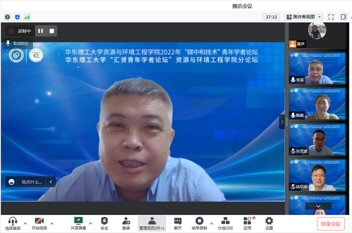This screenshot has width=352, height=233.
Task: Stop recording with the square button
Action: (52, 31)
